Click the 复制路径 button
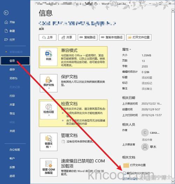The width and height of the screenshot is (175, 184). 87,37
